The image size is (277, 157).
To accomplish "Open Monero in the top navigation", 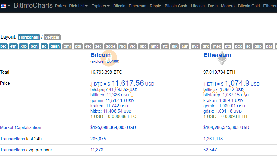I will point(228,6).
